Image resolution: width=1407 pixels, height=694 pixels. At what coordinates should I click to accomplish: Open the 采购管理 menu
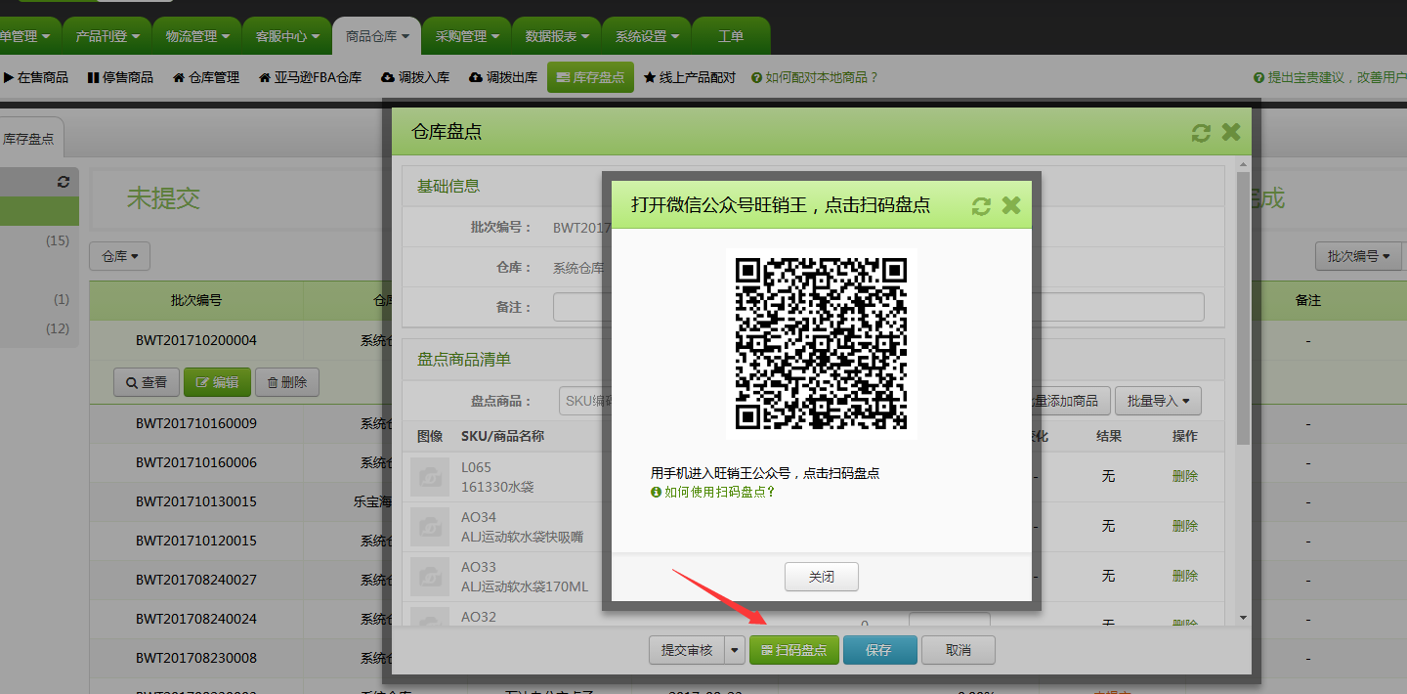467,36
